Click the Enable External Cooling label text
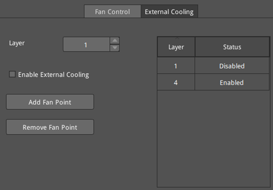Image resolution: width=273 pixels, height=190 pixels. 54,74
